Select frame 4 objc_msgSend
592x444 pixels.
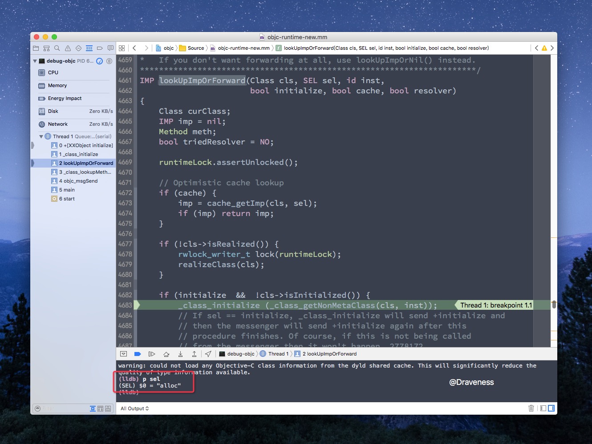(73, 181)
